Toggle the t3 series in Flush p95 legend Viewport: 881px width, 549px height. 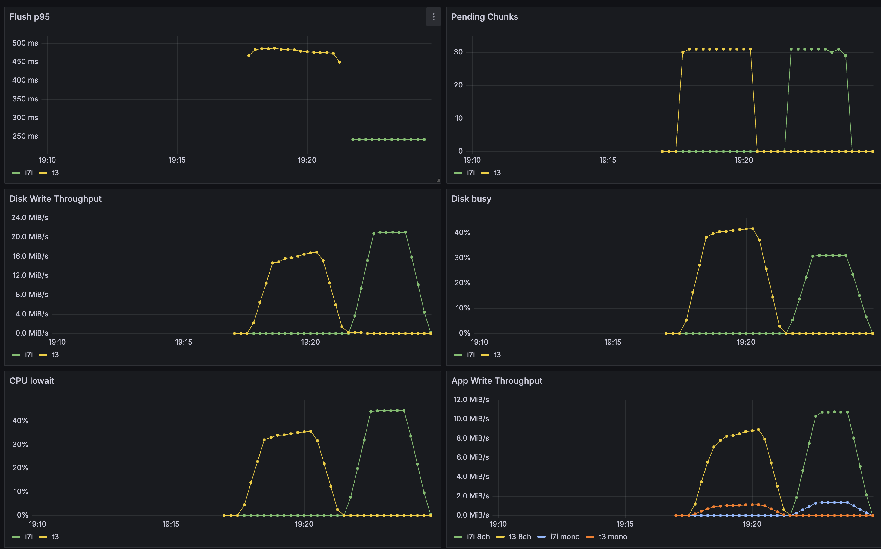[x=56, y=172]
